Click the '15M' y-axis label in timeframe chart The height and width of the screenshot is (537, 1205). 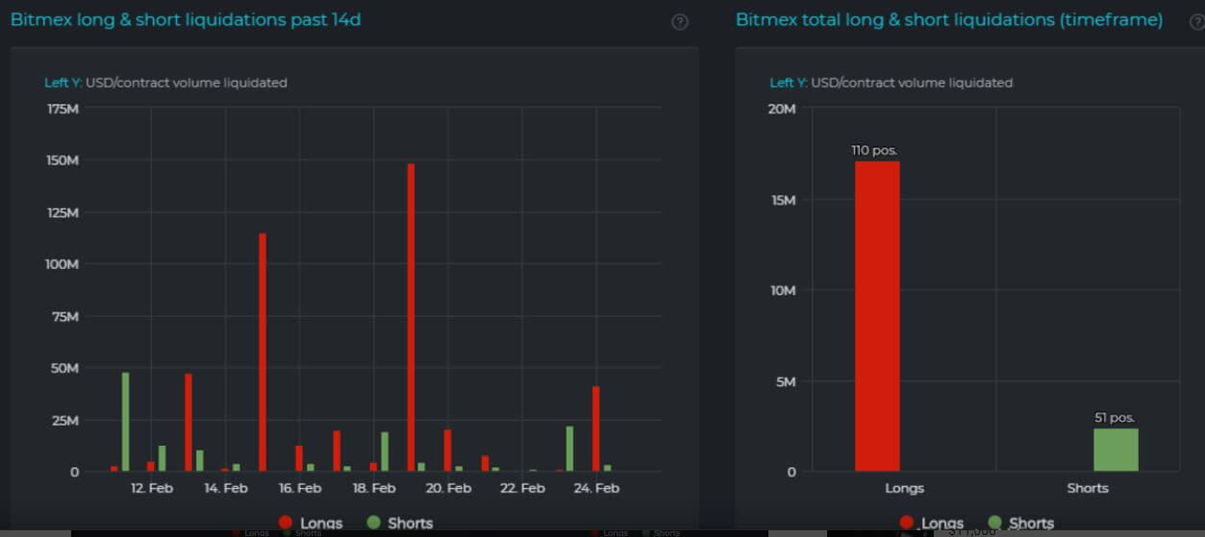point(783,200)
